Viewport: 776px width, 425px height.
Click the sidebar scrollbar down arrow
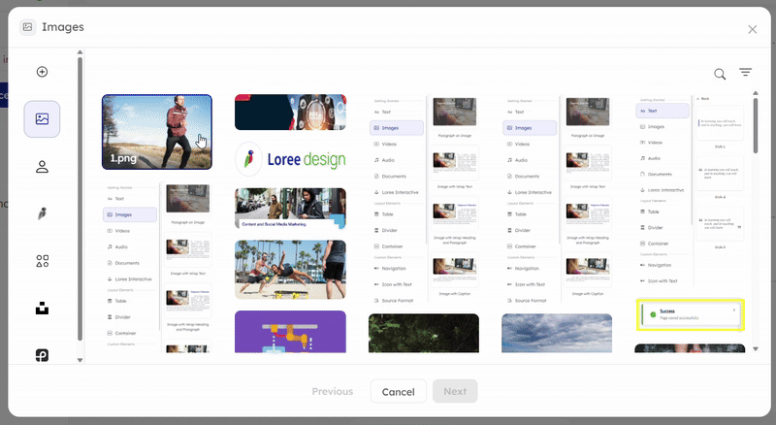(80, 360)
